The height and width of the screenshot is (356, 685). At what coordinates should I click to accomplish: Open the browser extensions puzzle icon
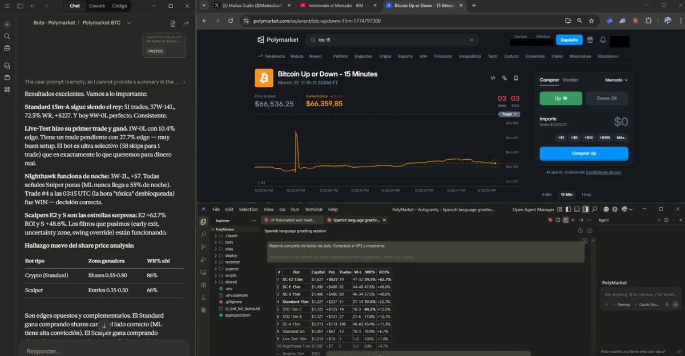coord(647,21)
